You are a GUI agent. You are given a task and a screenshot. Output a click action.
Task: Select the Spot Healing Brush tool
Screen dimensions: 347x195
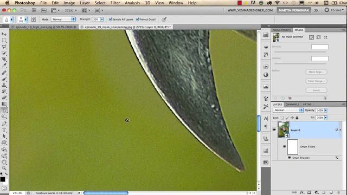coord(4,73)
